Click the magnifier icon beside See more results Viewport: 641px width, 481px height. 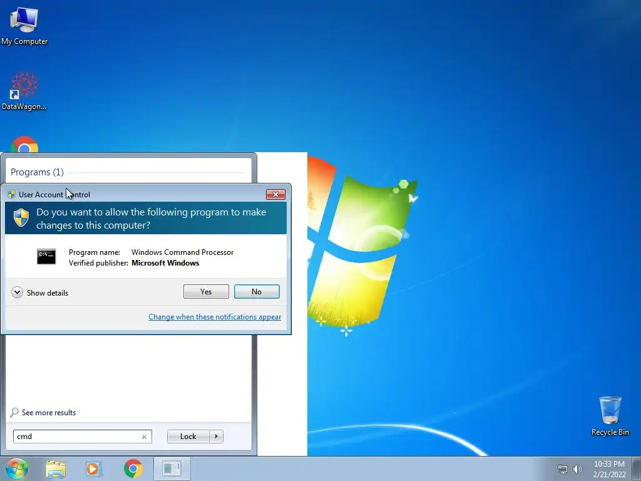(x=14, y=412)
